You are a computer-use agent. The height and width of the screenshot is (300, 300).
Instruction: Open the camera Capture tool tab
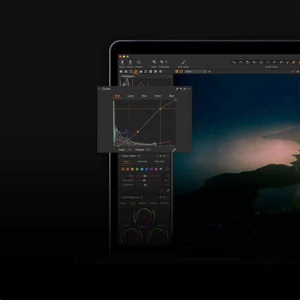click(126, 72)
